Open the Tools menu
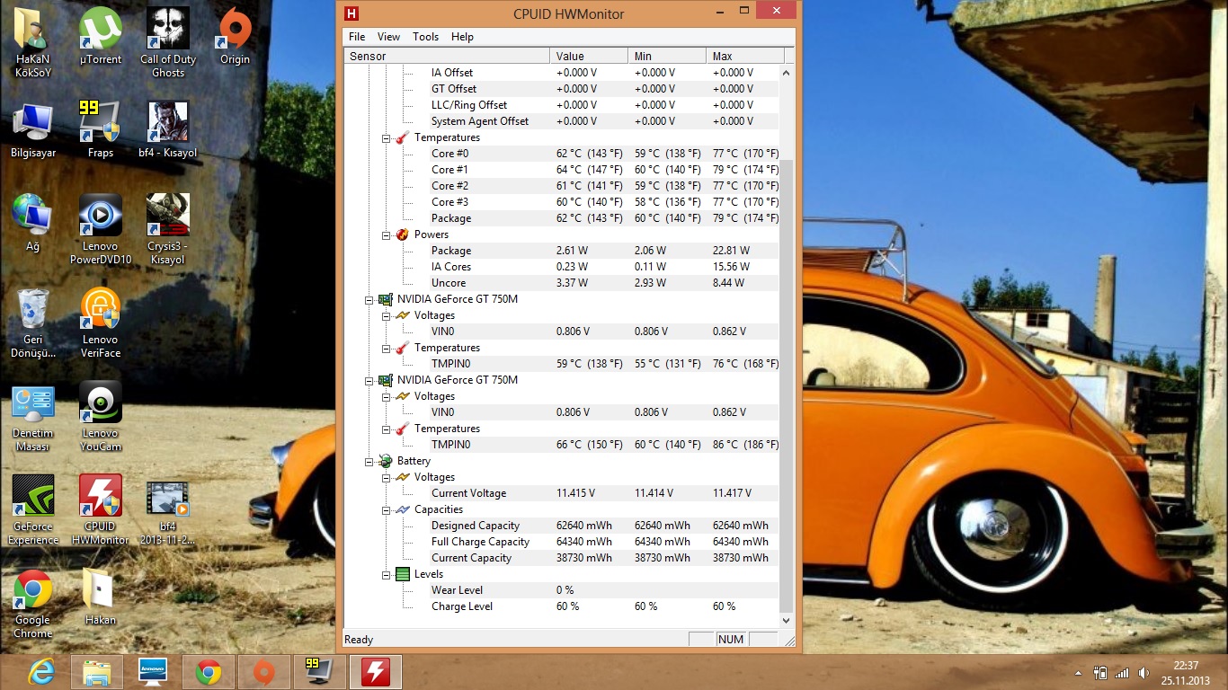Viewport: 1228px width, 690px height. [x=425, y=37]
